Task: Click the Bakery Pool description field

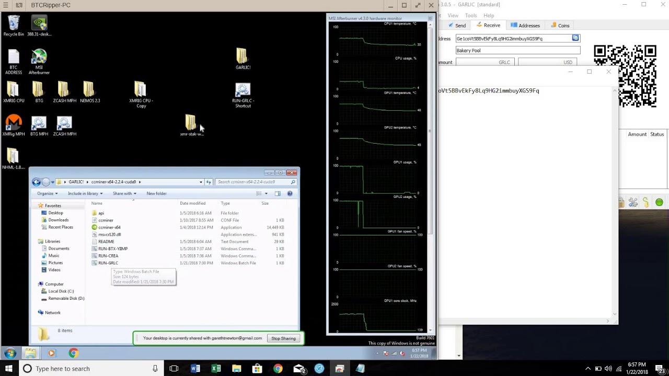Action: [517, 50]
